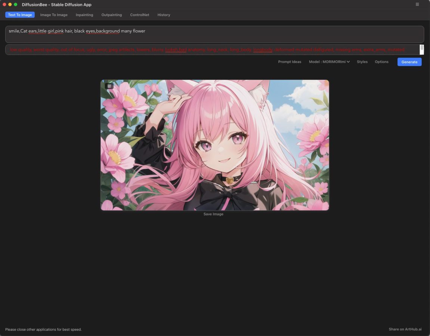Image resolution: width=430 pixels, height=336 pixels.
Task: Click the 'Please close other applications' status text
Action: [x=43, y=329]
